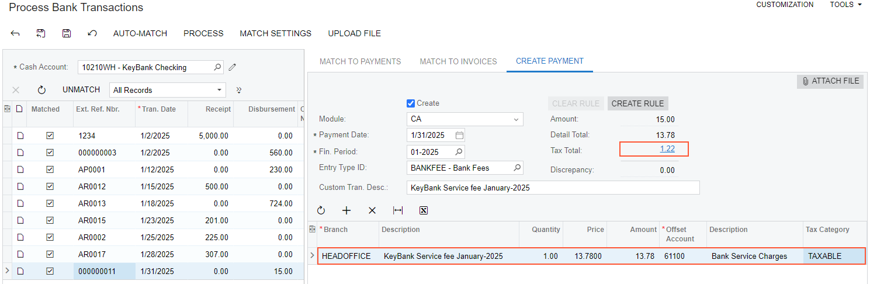Switch to the Match to Invoices tab
Image resolution: width=870 pixels, height=284 pixels.
tap(458, 61)
